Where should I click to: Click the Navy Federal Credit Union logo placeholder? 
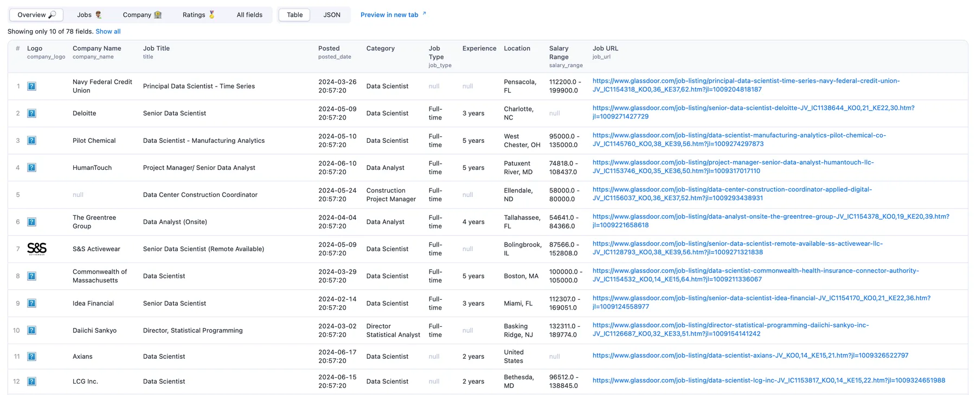click(32, 86)
